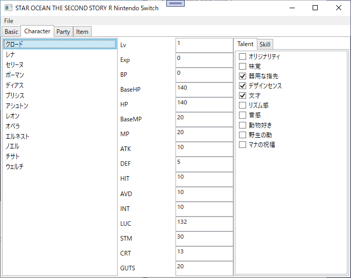Choose エルネスト from the list

(x=60, y=136)
